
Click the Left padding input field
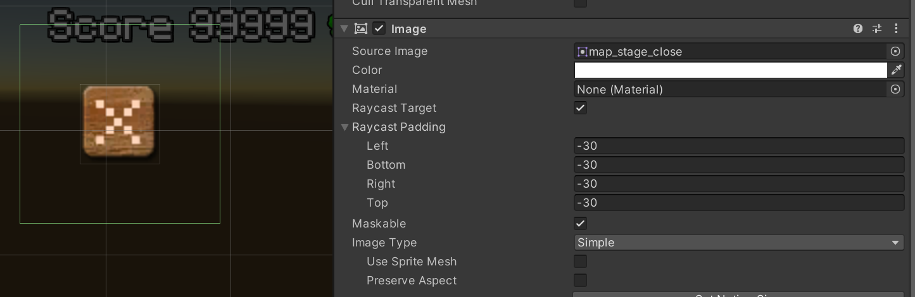(x=738, y=146)
